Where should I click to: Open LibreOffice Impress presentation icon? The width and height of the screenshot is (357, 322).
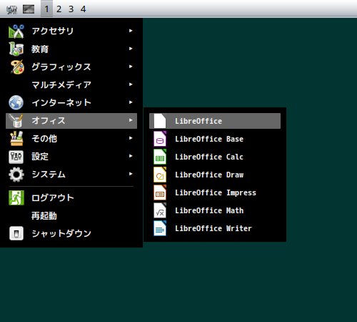coord(160,192)
